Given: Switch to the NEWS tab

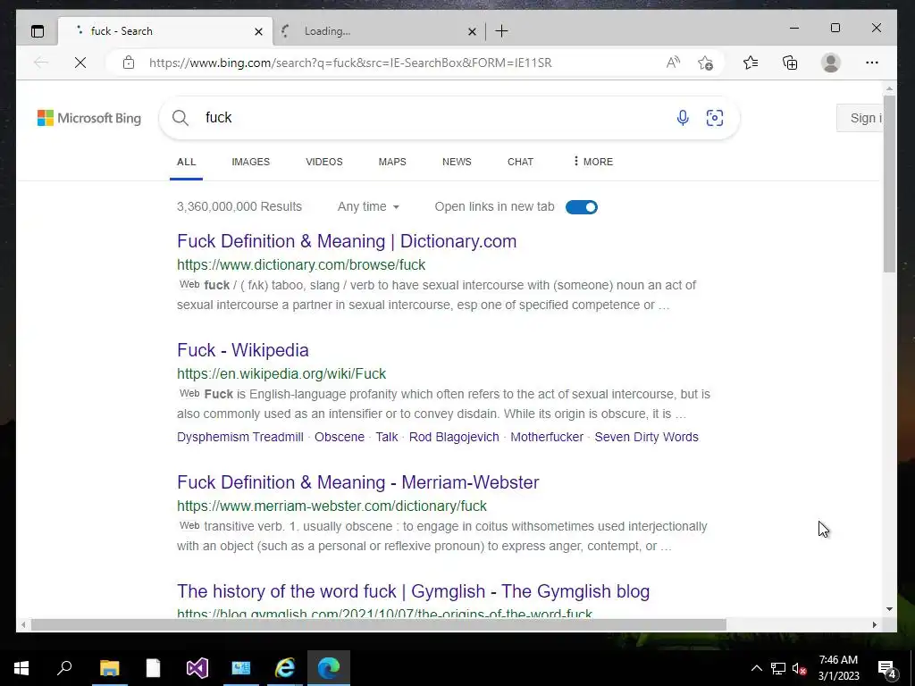Looking at the screenshot, I should pos(457,163).
